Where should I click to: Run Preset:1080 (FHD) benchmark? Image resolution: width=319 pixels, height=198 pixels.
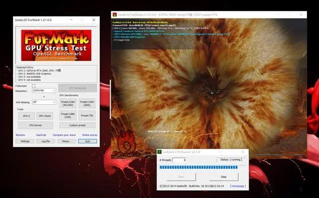(x=68, y=116)
